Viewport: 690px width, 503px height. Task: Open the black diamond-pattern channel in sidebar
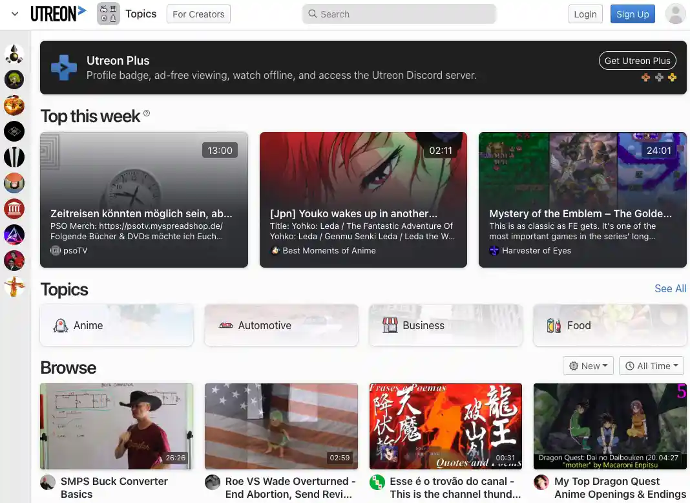(x=14, y=131)
